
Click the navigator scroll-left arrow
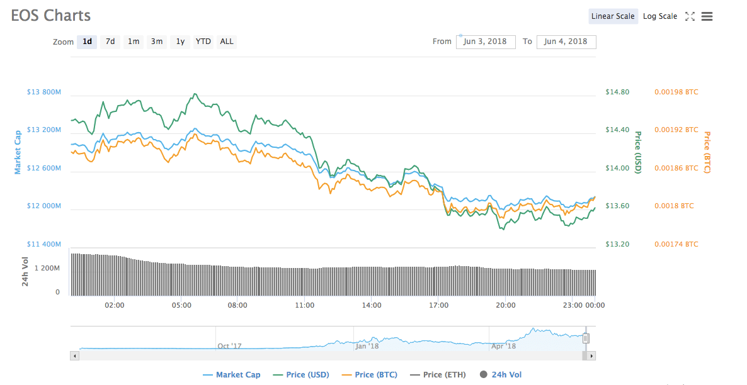tap(74, 355)
